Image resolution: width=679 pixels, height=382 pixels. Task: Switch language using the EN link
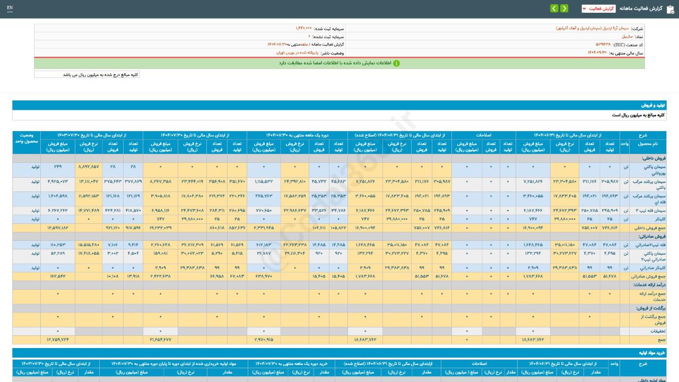[10, 8]
